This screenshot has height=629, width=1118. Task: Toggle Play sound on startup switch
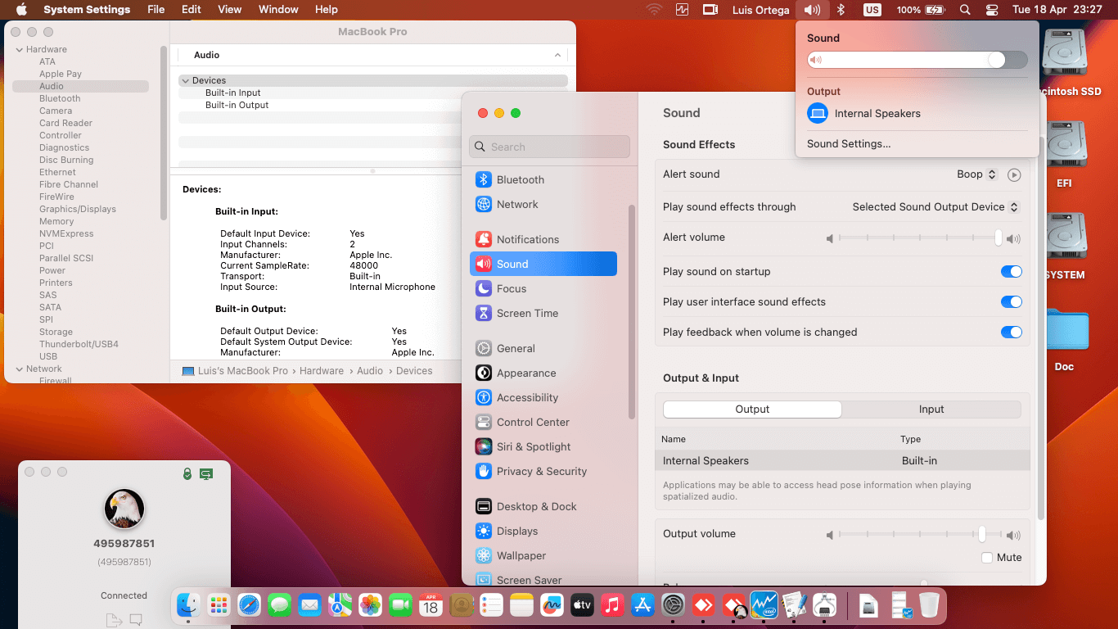click(x=1012, y=272)
